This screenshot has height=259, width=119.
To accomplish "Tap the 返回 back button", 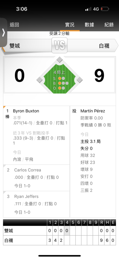I will [14, 25].
